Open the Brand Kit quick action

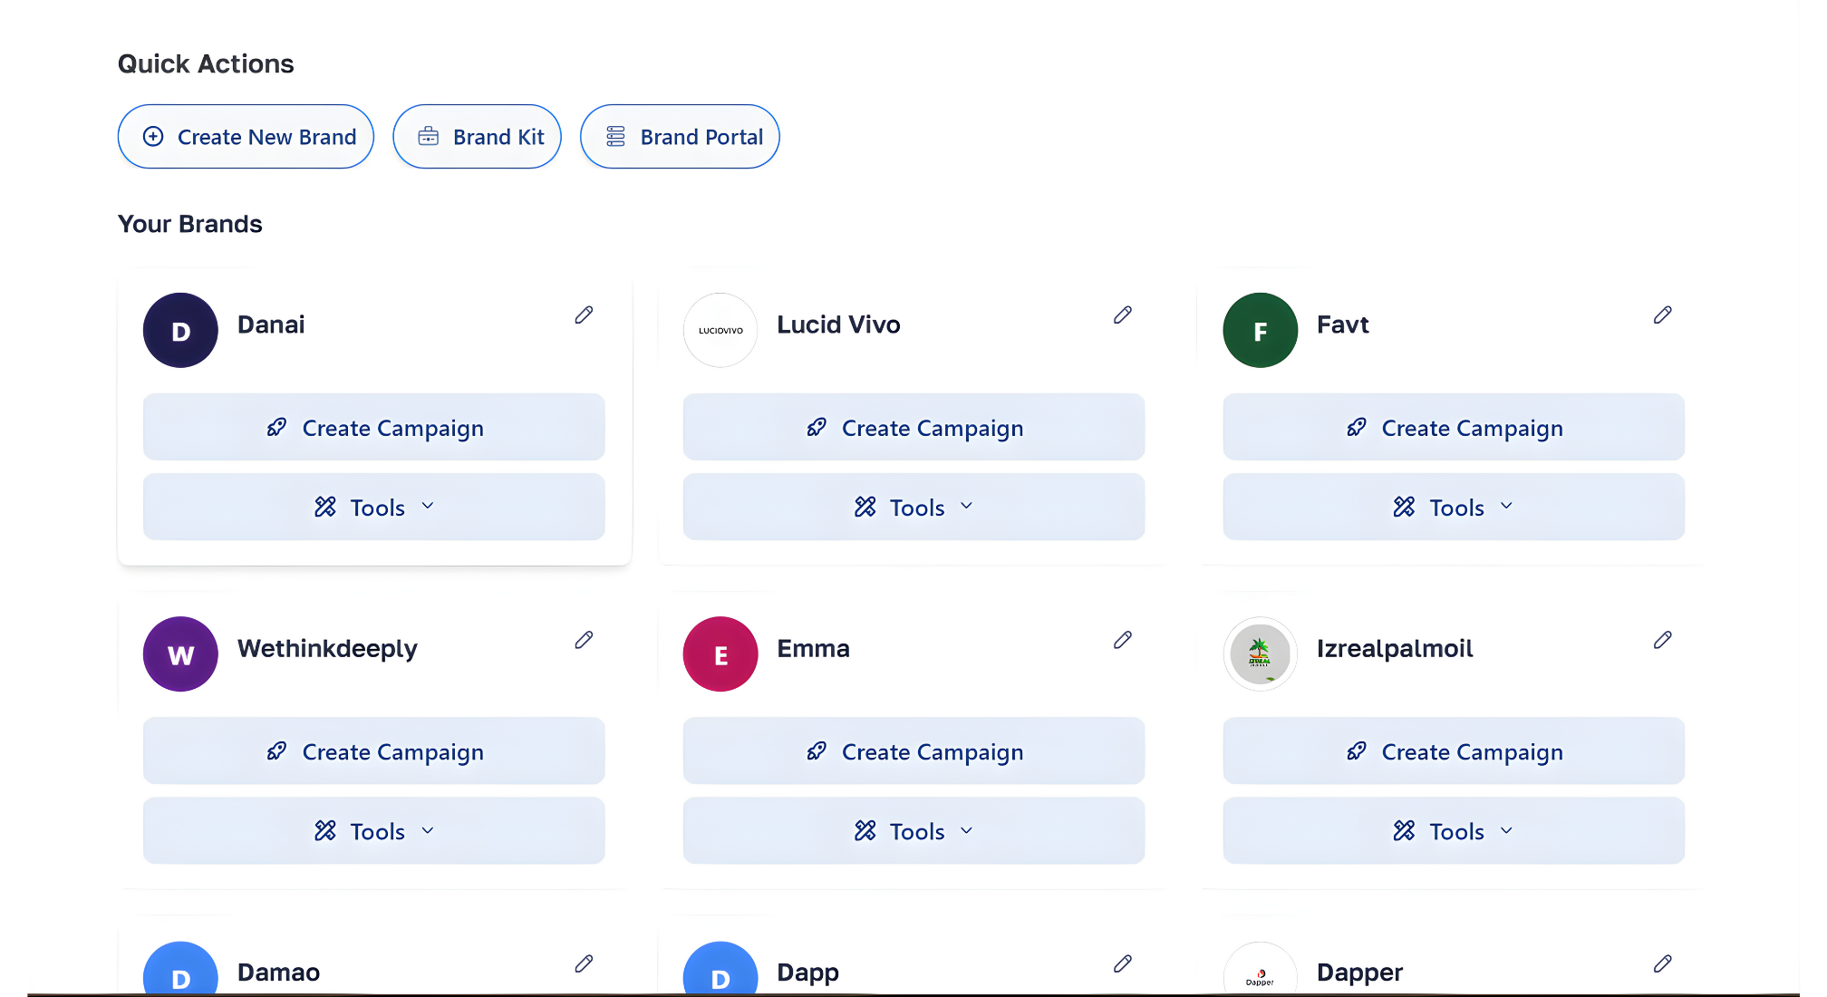tap(477, 137)
